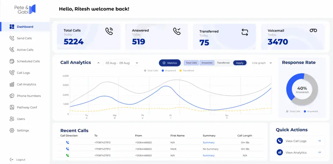333x164 pixels.
Task: Open the Line graph dropdown
Action: [262, 63]
